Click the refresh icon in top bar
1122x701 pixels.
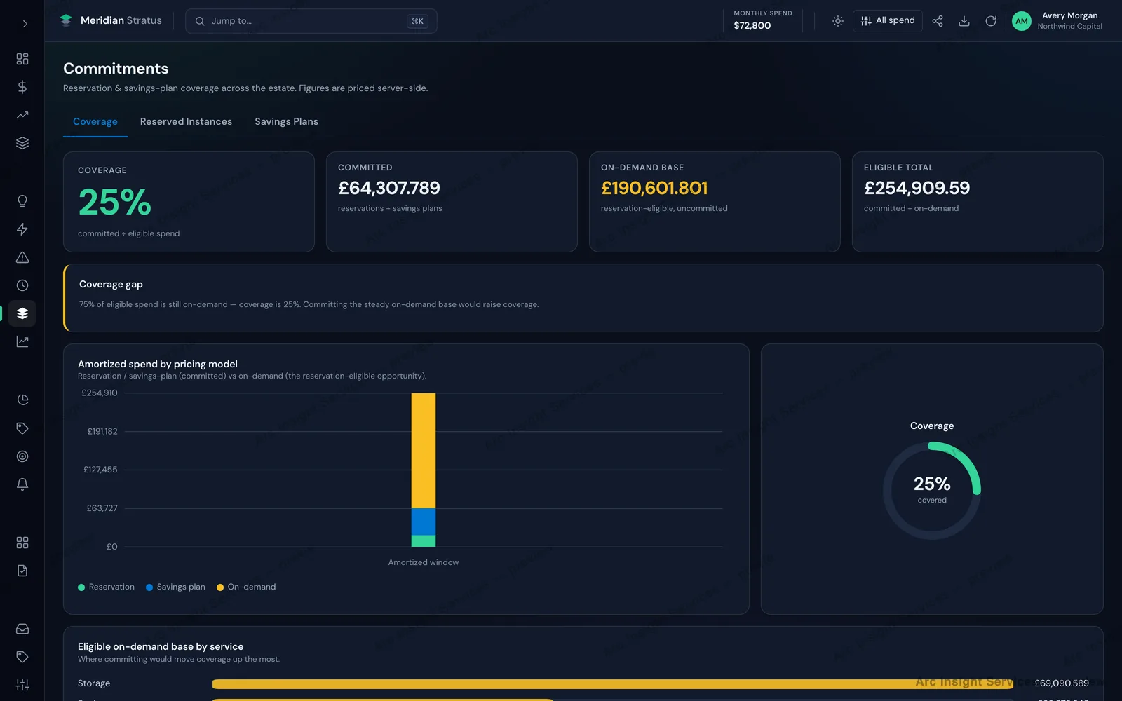click(991, 21)
